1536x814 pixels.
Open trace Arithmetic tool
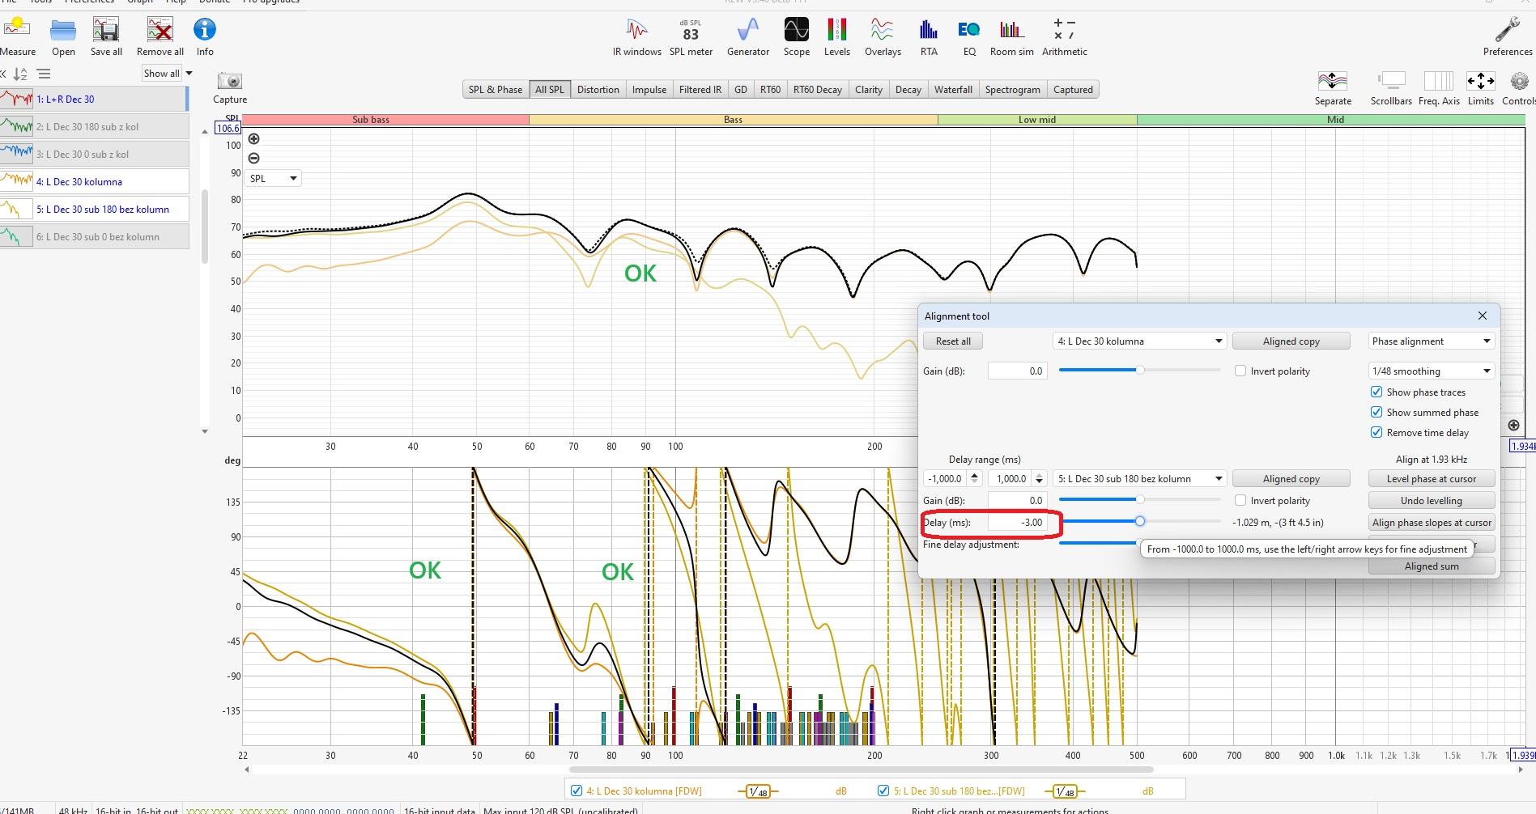coord(1064,37)
